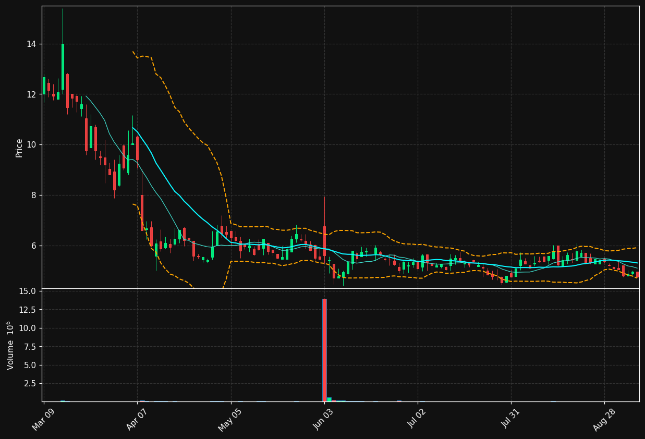The image size is (645, 439).
Task: Click the Mar 09 date label
Action: [43, 419]
